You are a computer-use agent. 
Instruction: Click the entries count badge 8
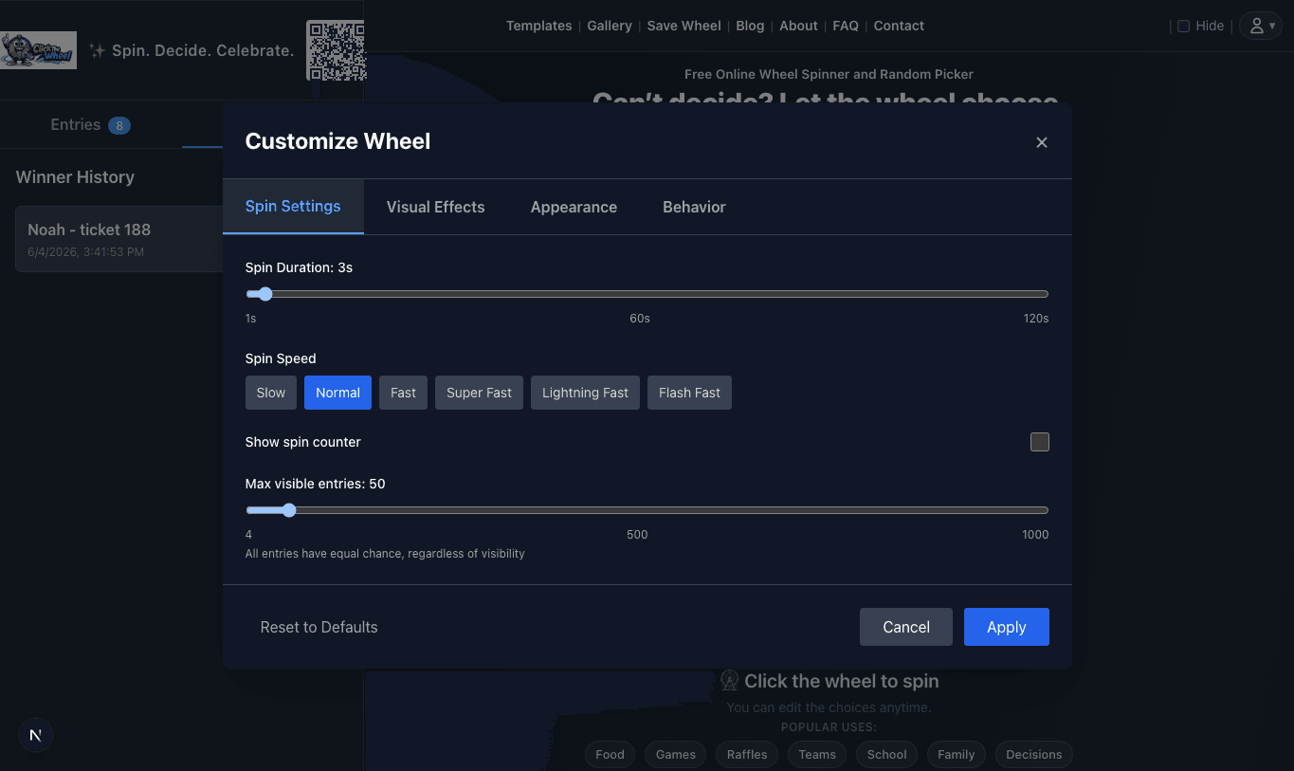119,125
